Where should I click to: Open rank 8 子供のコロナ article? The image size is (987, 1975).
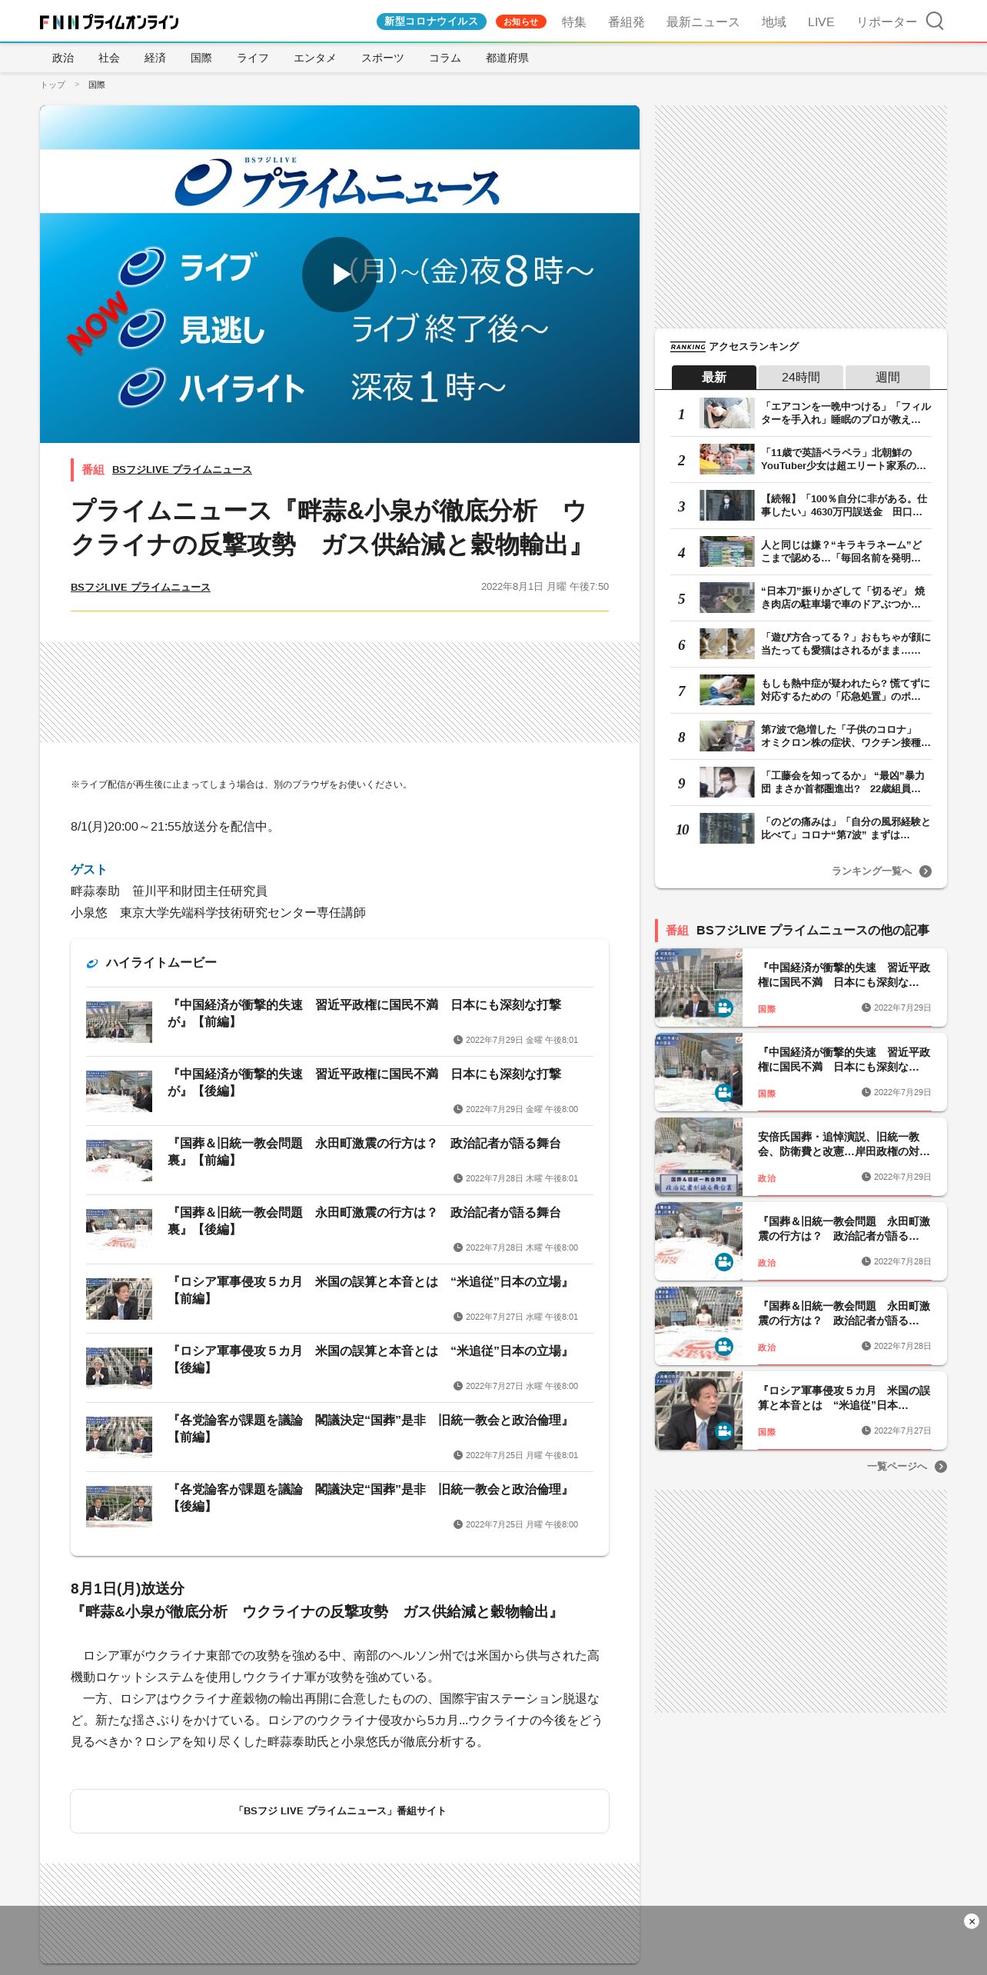click(801, 736)
